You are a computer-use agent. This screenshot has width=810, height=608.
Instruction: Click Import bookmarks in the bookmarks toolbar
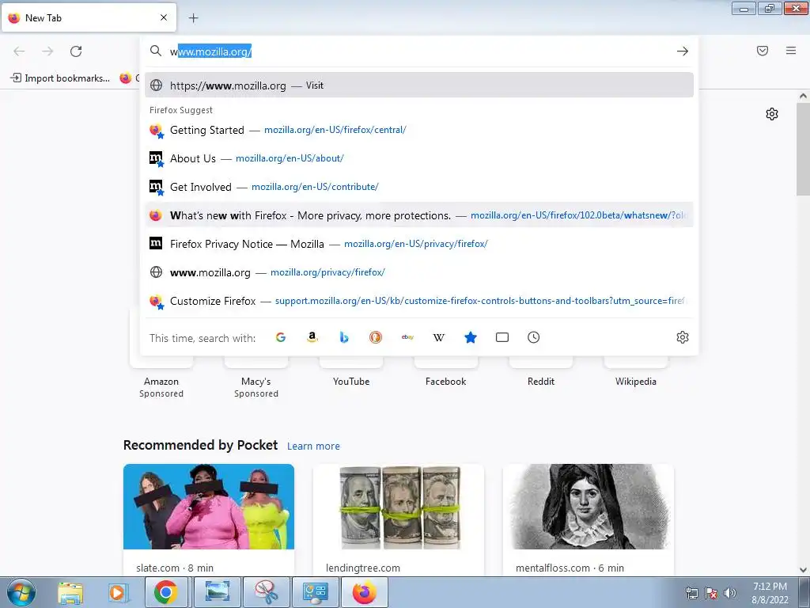click(60, 78)
